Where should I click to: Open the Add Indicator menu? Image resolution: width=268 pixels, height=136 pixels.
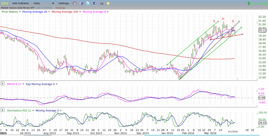click(20, 3)
